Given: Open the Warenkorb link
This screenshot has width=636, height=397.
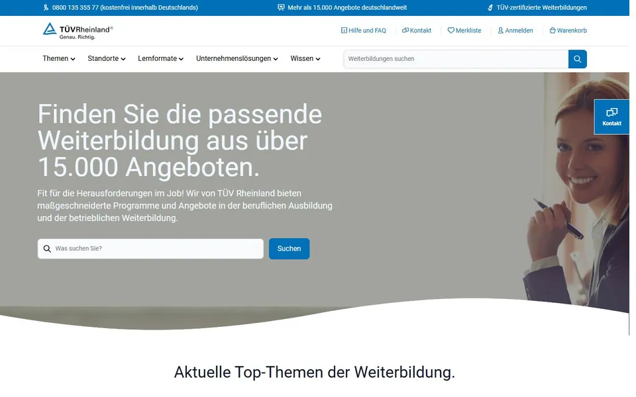Looking at the screenshot, I should click(568, 30).
